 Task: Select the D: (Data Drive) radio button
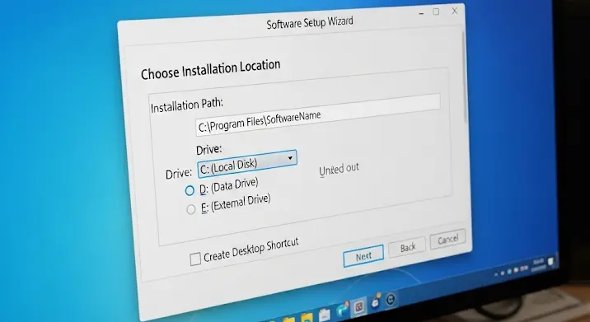coord(190,191)
